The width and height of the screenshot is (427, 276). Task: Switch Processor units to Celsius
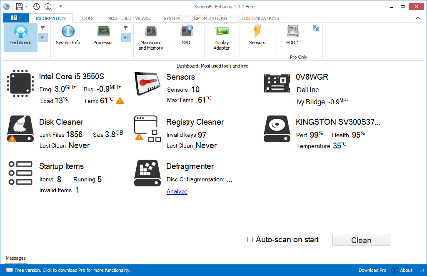coord(125,38)
